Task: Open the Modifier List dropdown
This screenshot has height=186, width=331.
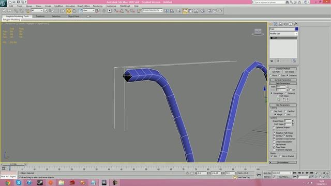Action: [x=283, y=34]
